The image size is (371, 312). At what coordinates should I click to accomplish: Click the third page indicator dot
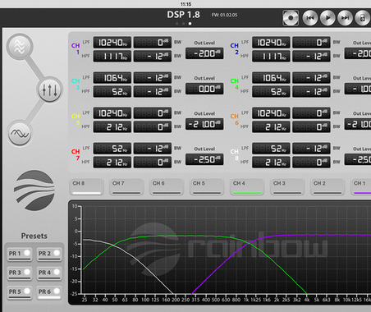pos(190,24)
